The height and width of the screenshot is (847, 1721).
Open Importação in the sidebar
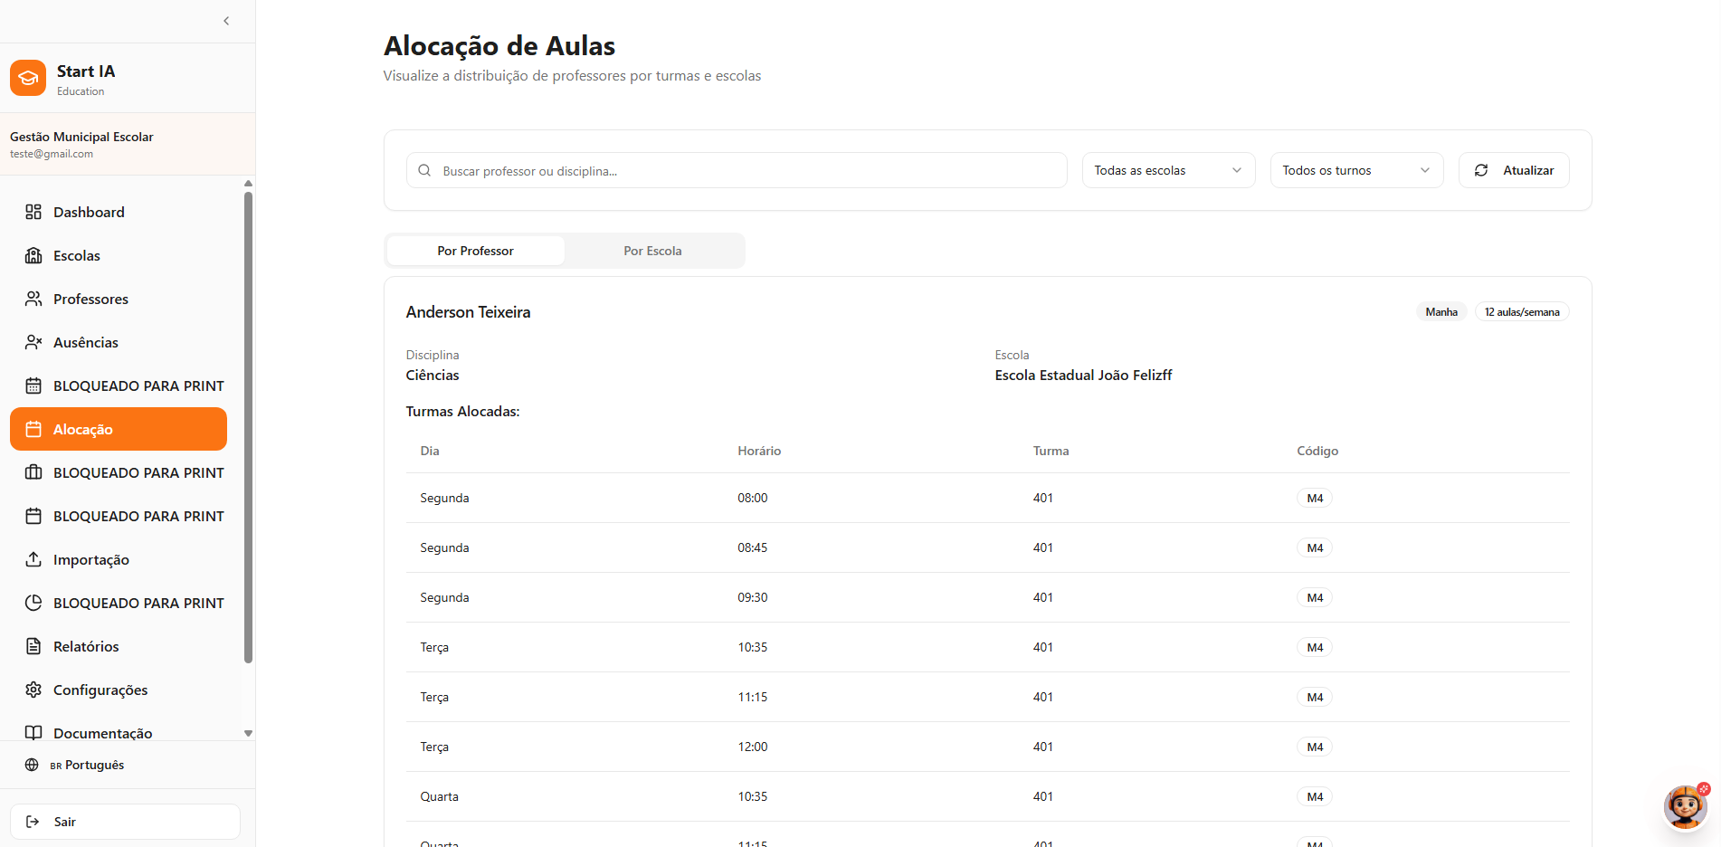pos(119,559)
